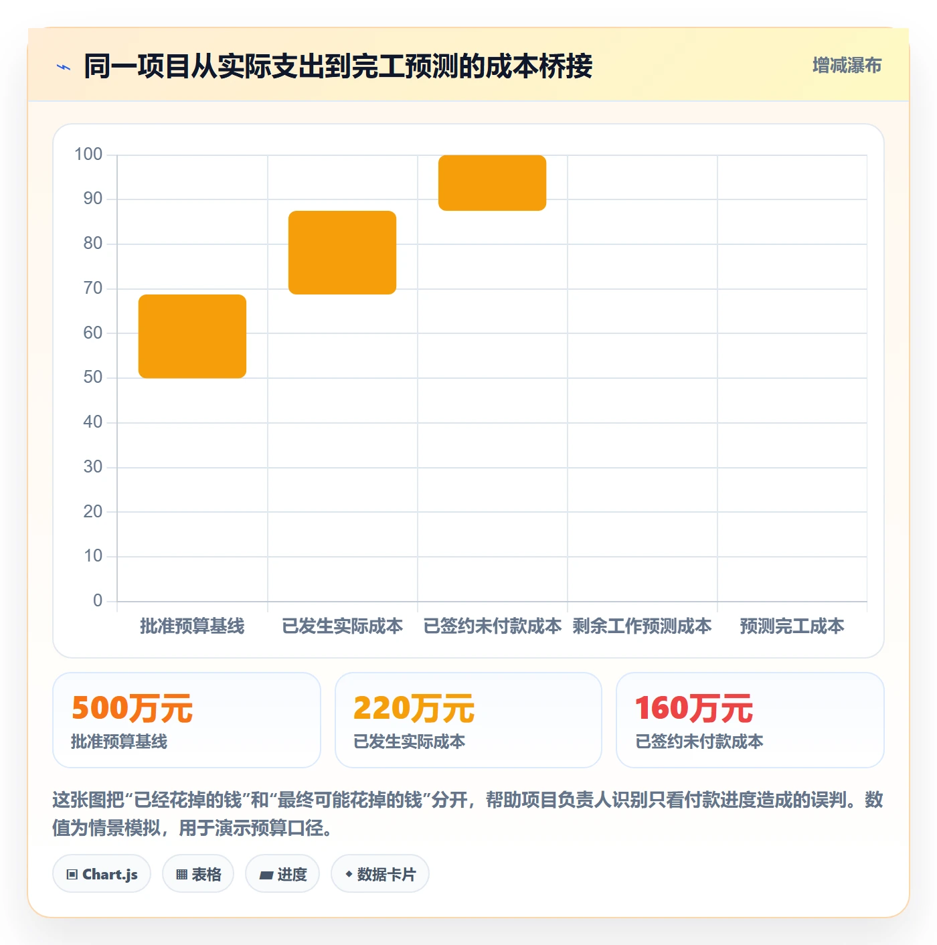Viewport: 937px width, 945px height.
Task: Click the lightning icon beside the title
Action: point(64,67)
